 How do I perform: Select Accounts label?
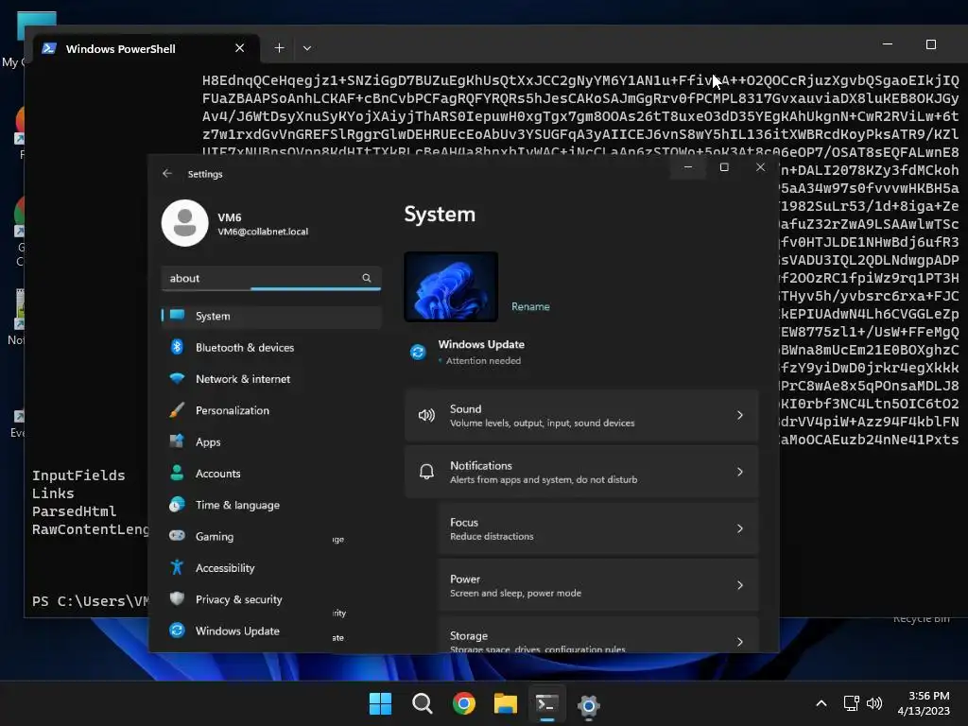218,474
